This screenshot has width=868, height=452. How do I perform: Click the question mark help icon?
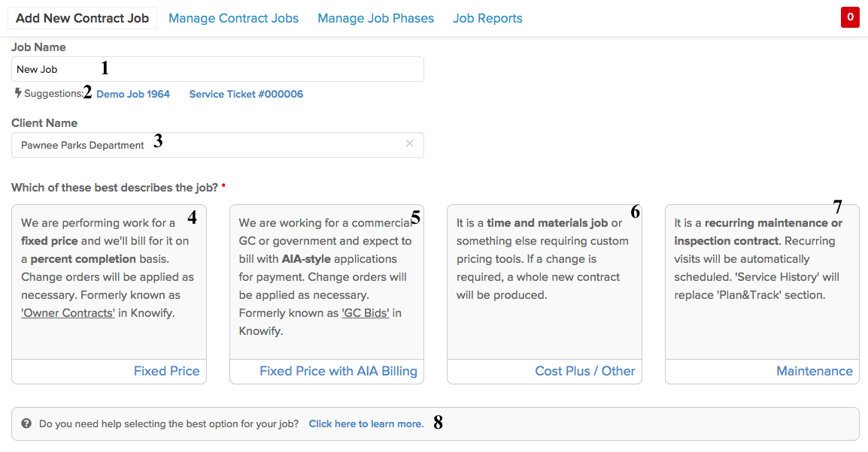pyautogui.click(x=26, y=423)
